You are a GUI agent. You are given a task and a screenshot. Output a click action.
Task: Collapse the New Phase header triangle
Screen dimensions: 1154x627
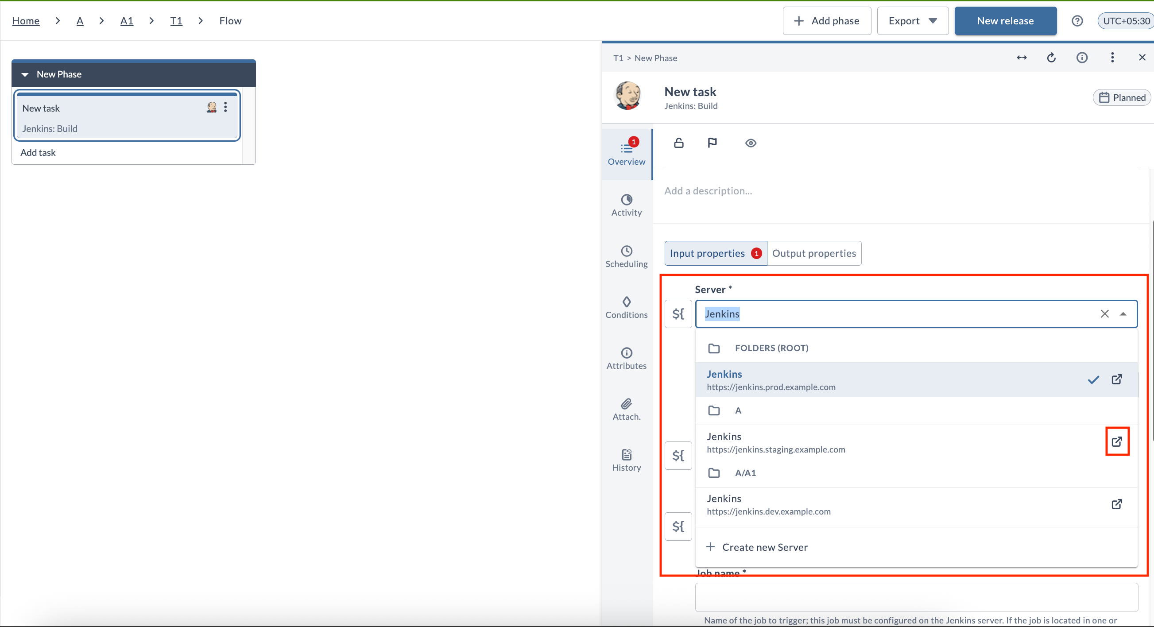(25, 74)
